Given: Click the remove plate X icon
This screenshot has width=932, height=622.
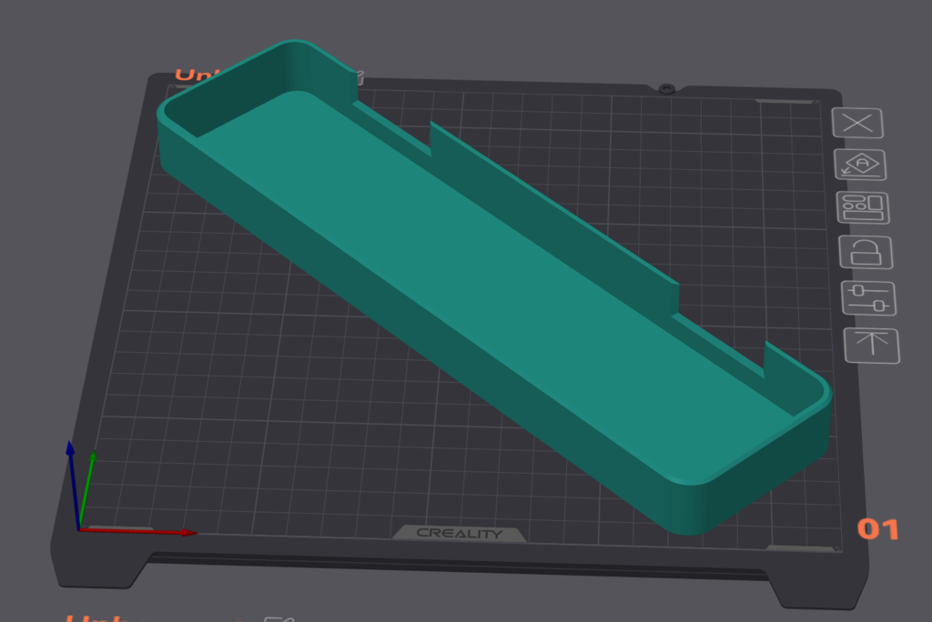Looking at the screenshot, I should (857, 124).
